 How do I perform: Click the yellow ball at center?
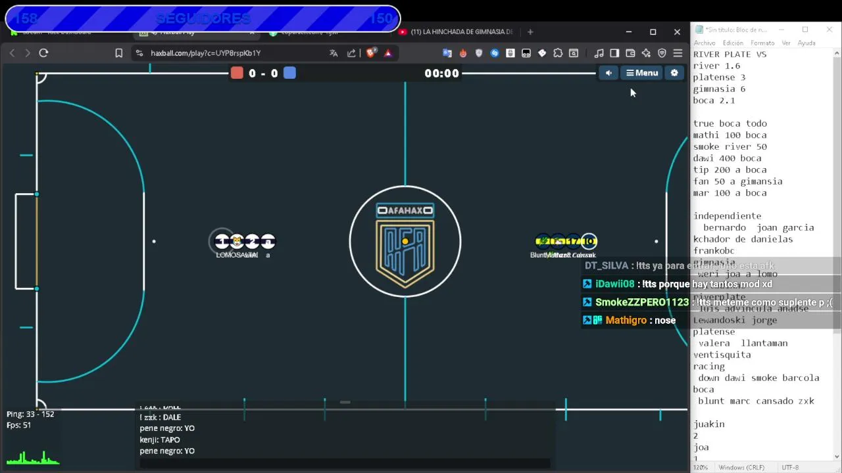click(x=405, y=241)
